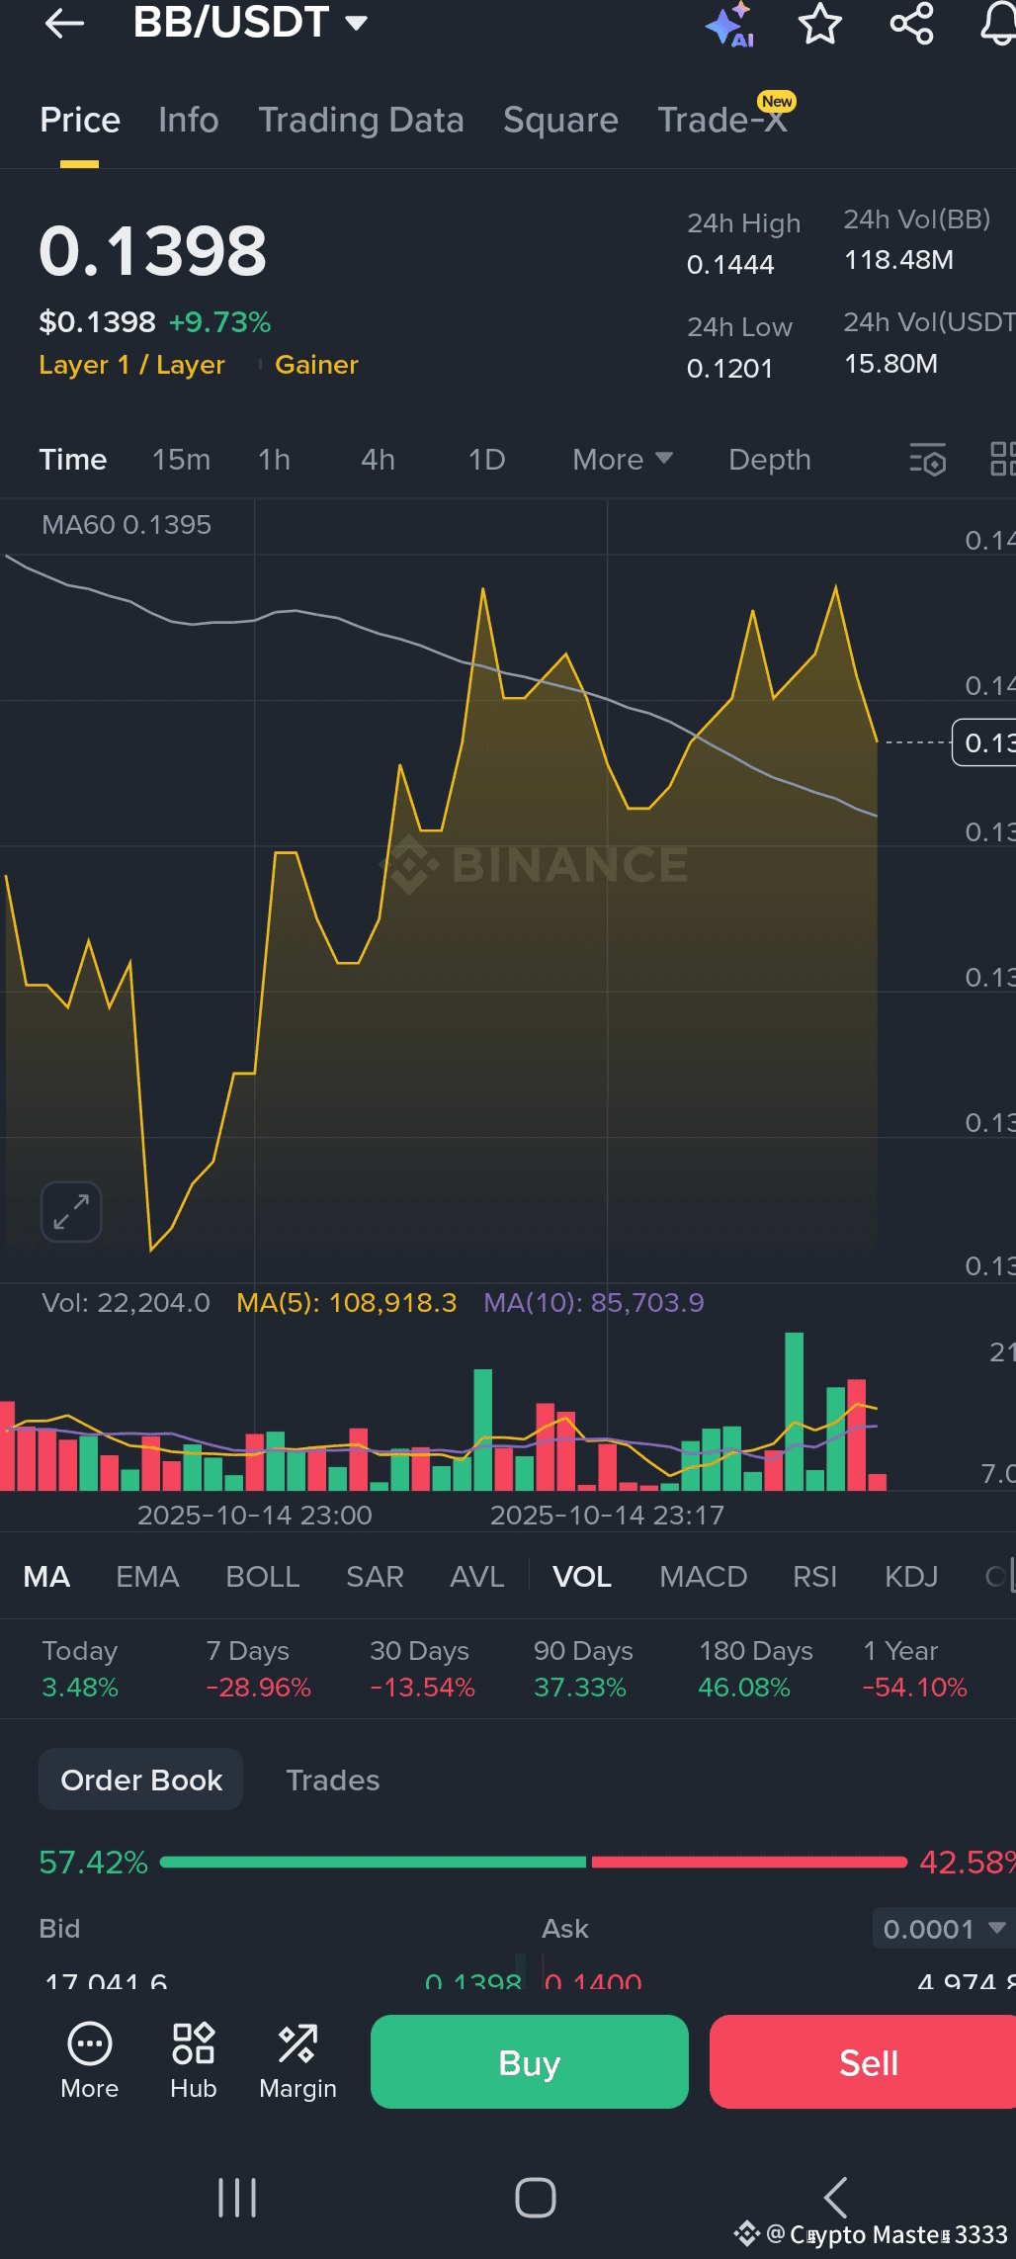Viewport: 1016px width, 2259px height.
Task: Select the 1h interval
Action: point(274,460)
